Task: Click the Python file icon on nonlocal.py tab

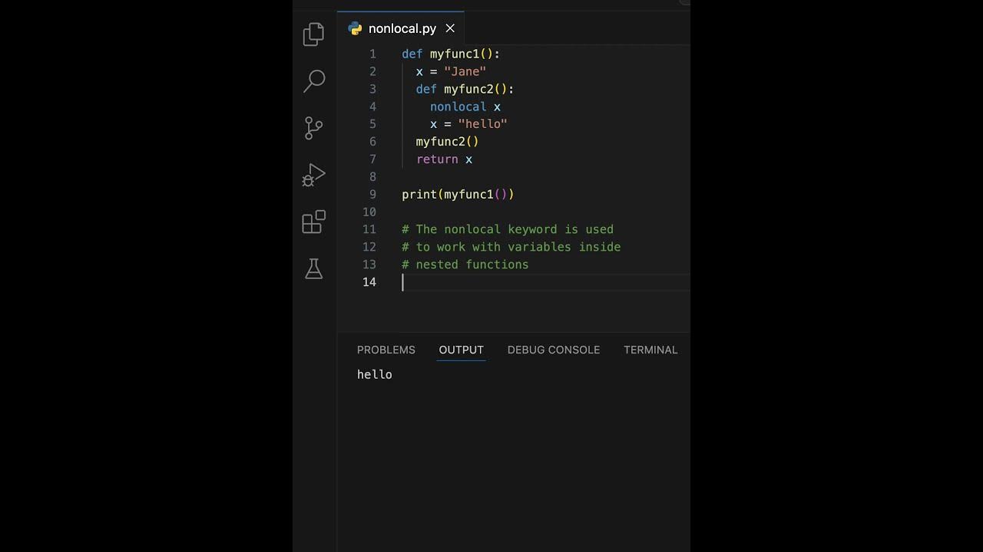Action: click(x=355, y=28)
